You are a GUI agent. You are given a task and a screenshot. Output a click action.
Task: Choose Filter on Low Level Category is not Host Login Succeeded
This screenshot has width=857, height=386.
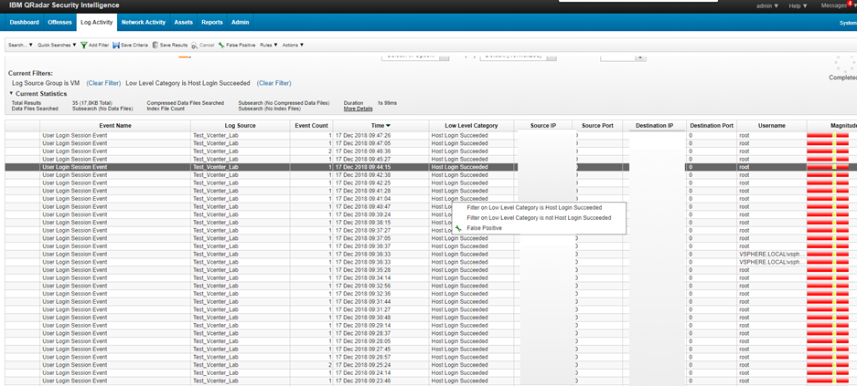[539, 218]
